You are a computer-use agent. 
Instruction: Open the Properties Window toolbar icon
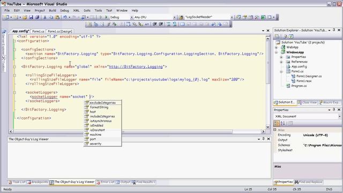pos(244,17)
